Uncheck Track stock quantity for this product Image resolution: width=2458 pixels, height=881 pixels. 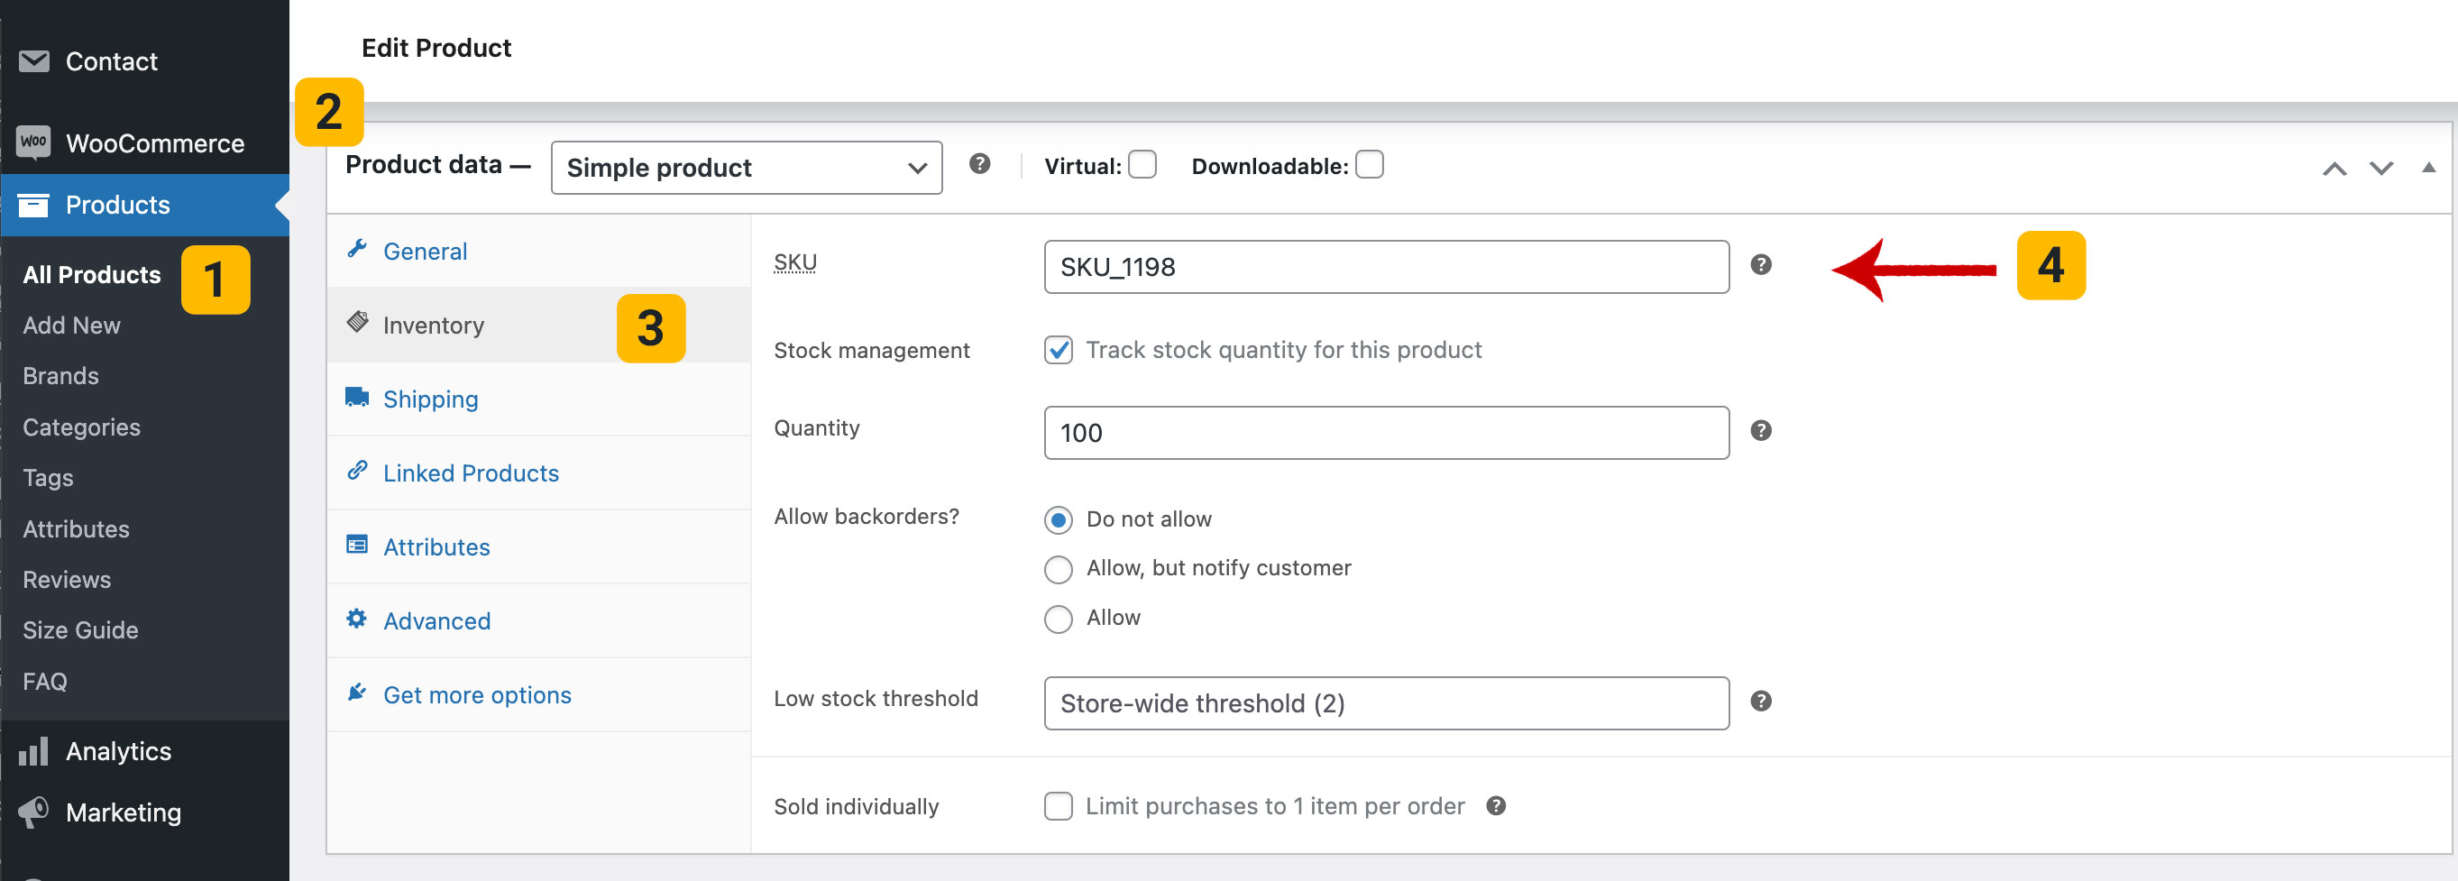click(x=1059, y=350)
